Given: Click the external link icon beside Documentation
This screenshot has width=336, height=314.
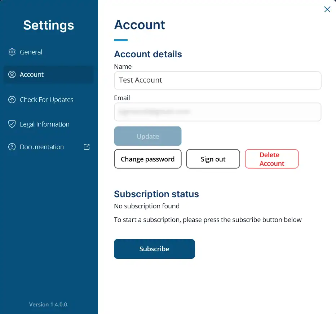Looking at the screenshot, I should click(x=87, y=147).
